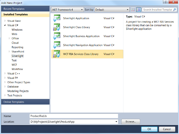Image resolution: width=179 pixels, height=134 pixels.
Task: Click the Browse... button
Action: click(131, 121)
